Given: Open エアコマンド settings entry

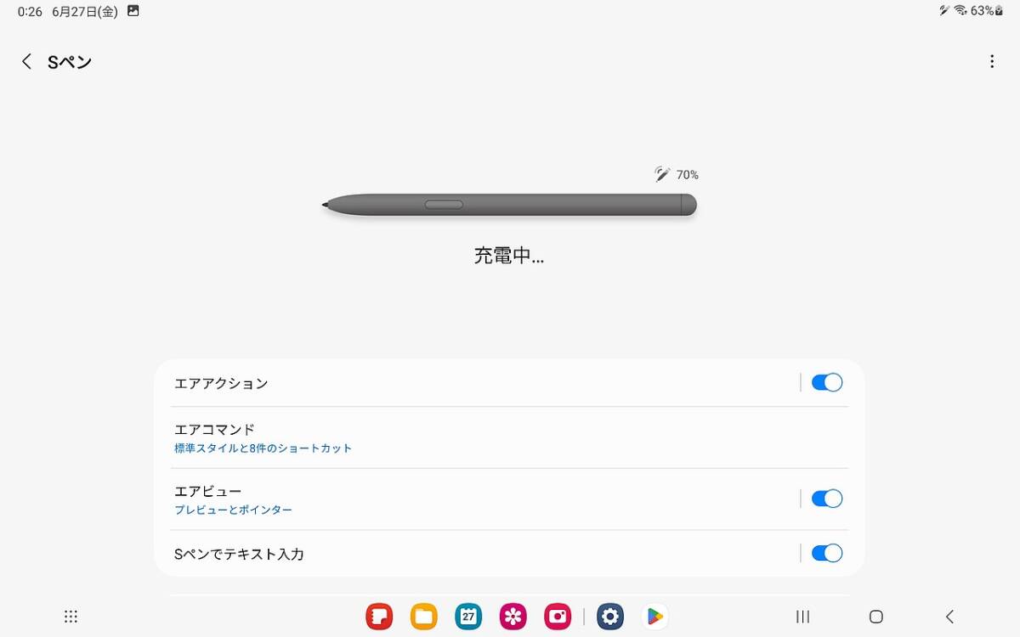Looking at the screenshot, I should pos(509,437).
